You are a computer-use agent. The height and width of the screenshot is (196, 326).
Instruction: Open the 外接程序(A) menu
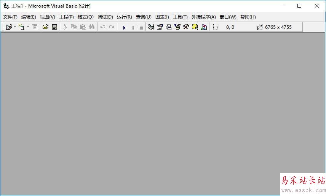(203, 17)
